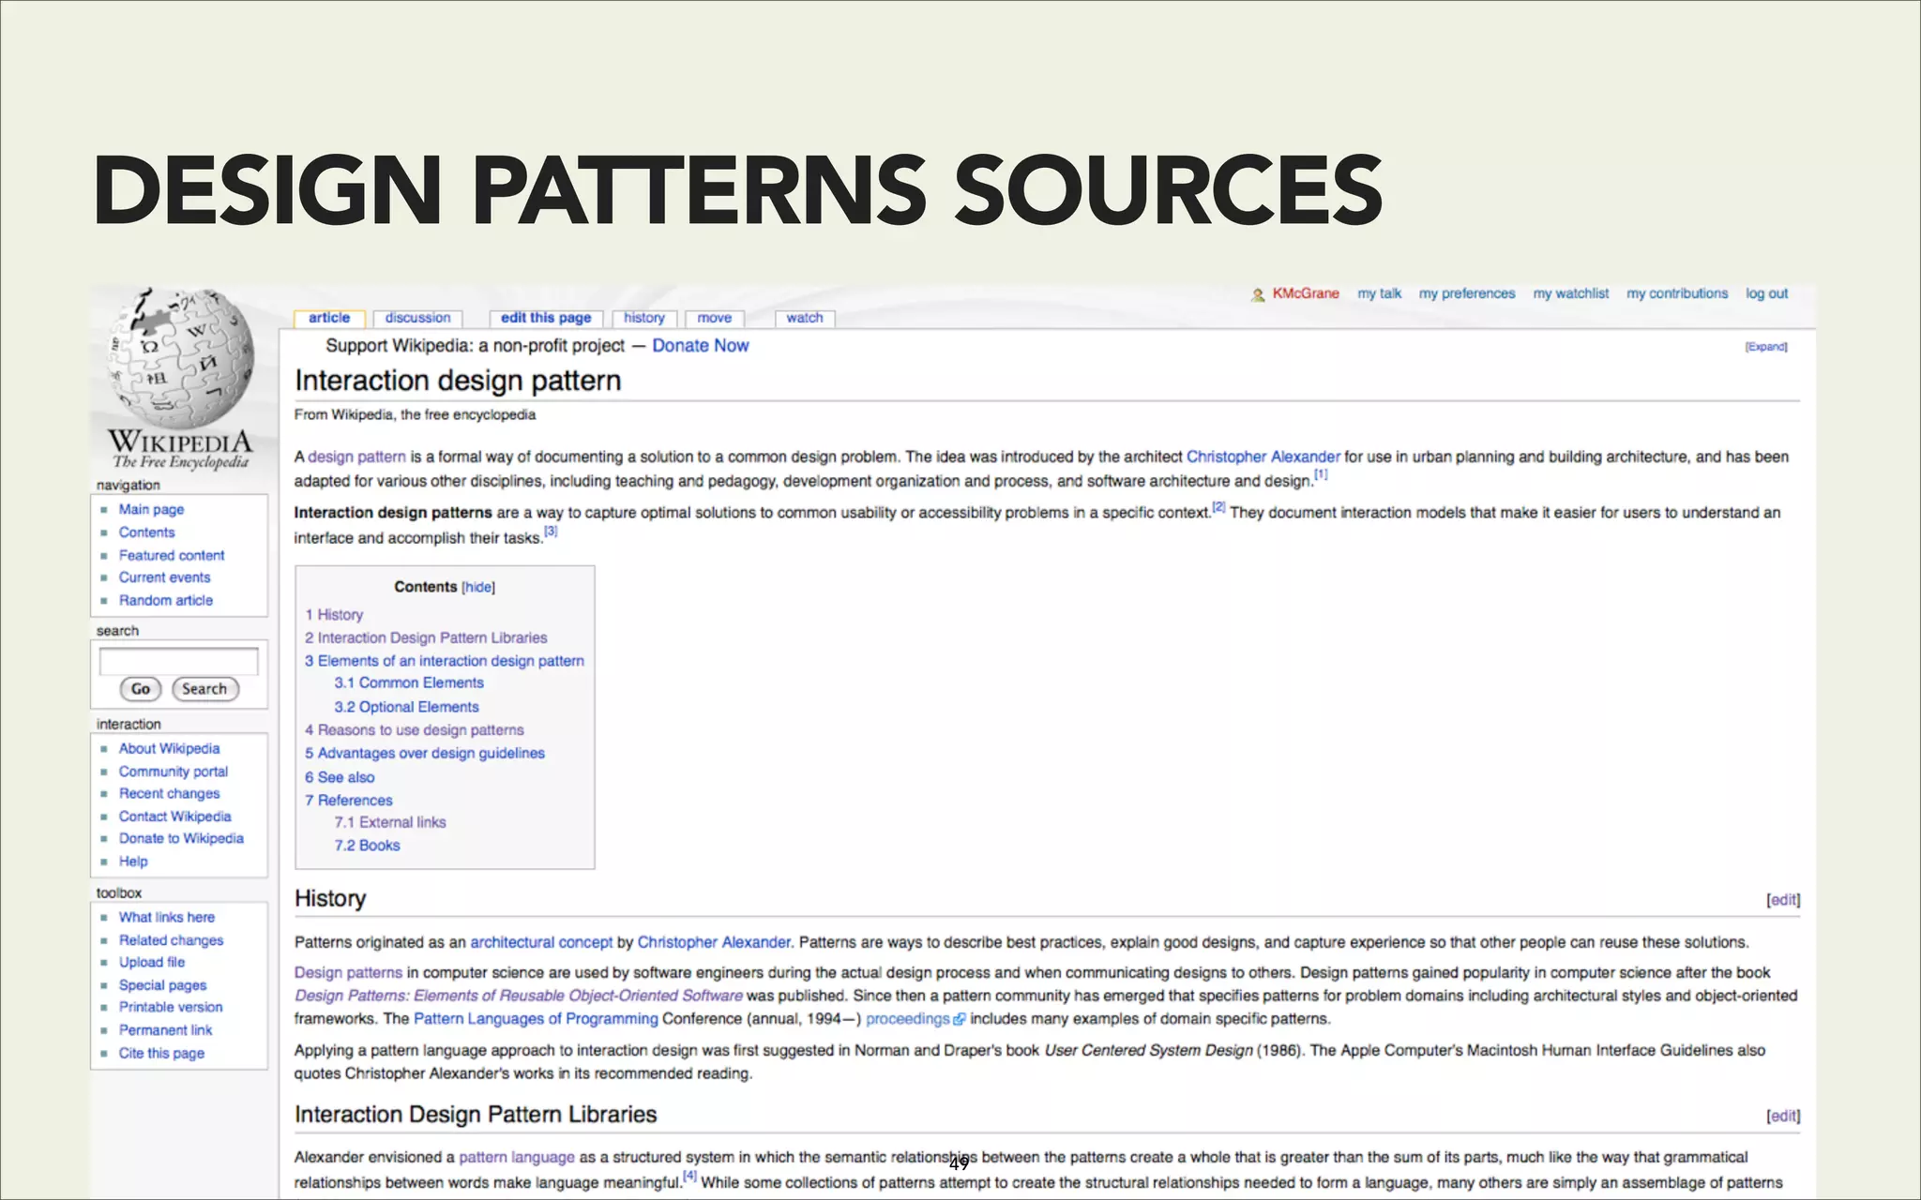Screen dimensions: 1921x1200
Task: Open Community portal link
Action: pos(174,772)
